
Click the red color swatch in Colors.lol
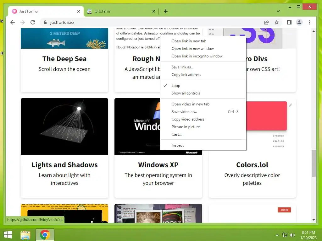point(267,116)
